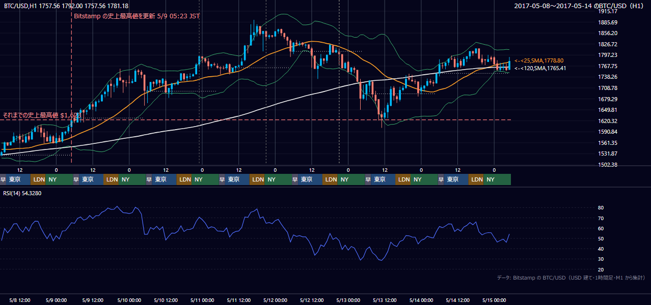Click RSI scale value 80
Viewport: 651px width, 305px height.
click(601, 208)
